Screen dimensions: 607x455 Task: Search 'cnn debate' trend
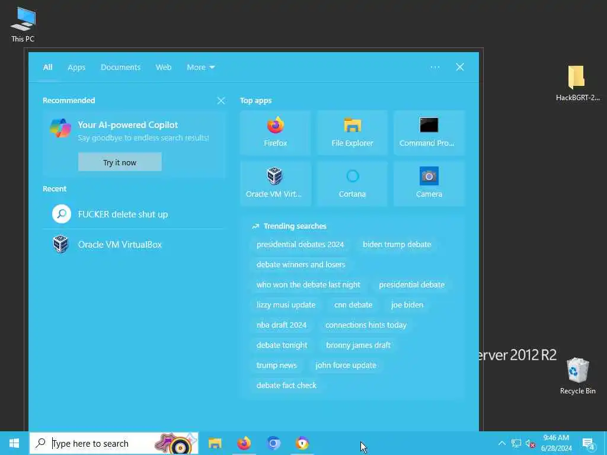click(x=353, y=305)
